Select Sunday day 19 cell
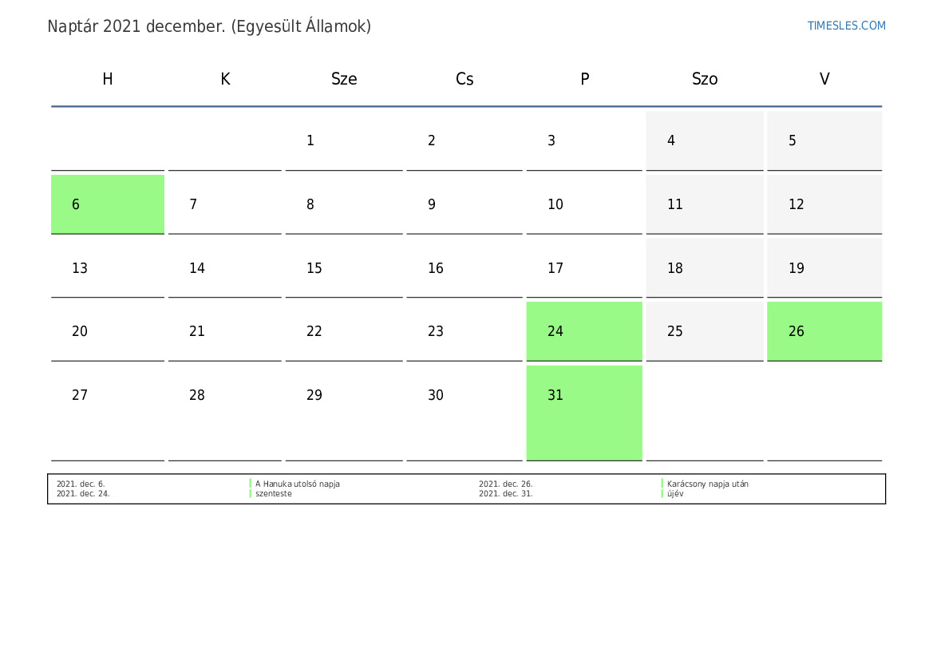The width and height of the screenshot is (933, 660). (824, 268)
